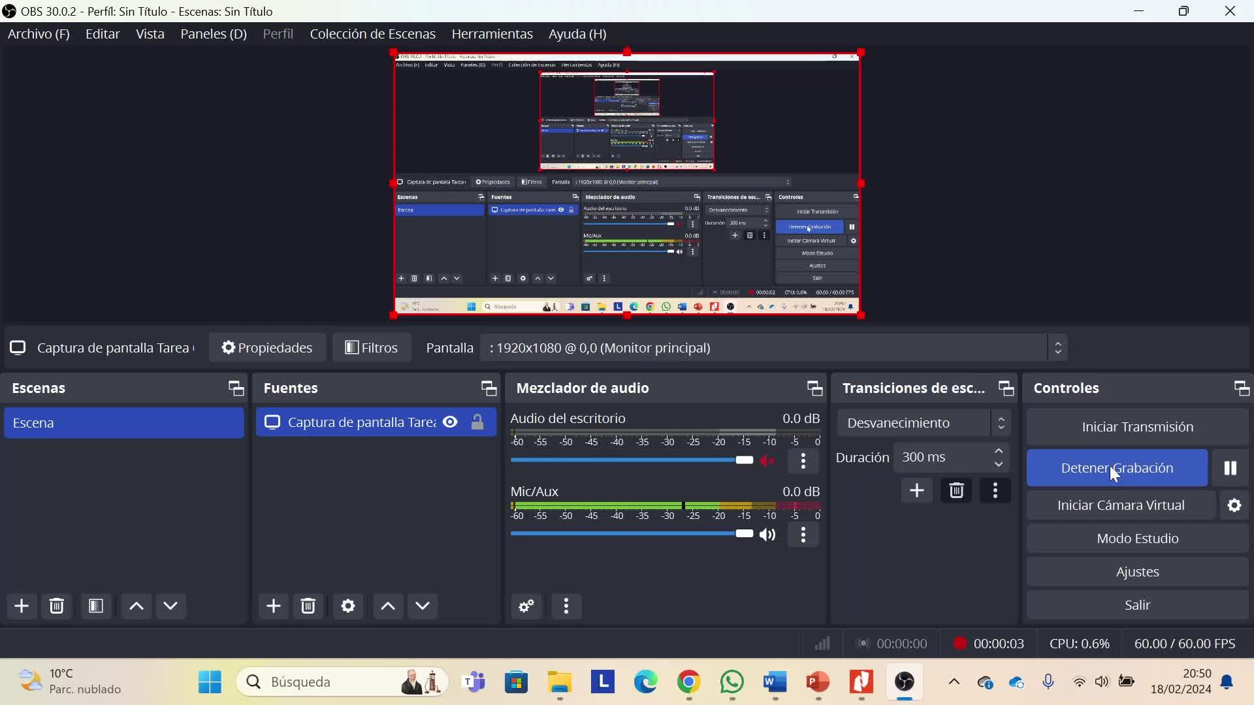Pause the recording with the pause icon
The image size is (1254, 705).
[1230, 468]
